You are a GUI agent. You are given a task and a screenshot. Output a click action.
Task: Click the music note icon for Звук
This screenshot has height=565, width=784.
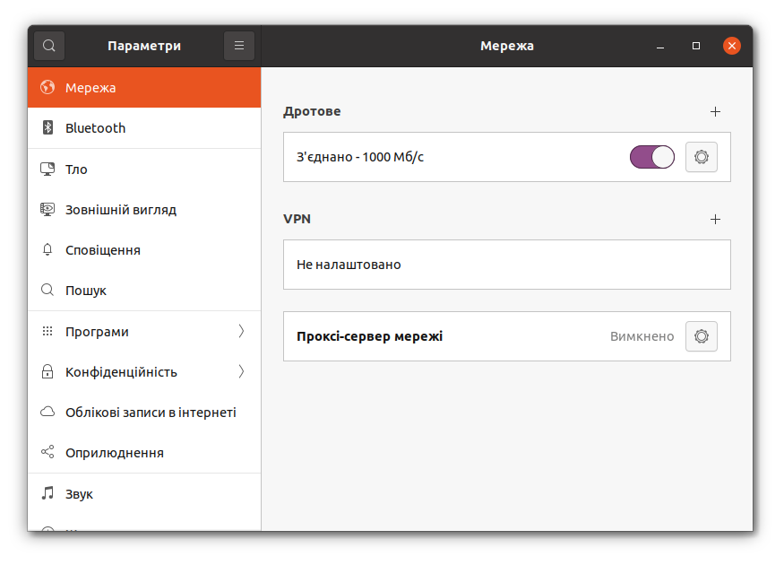coord(48,494)
